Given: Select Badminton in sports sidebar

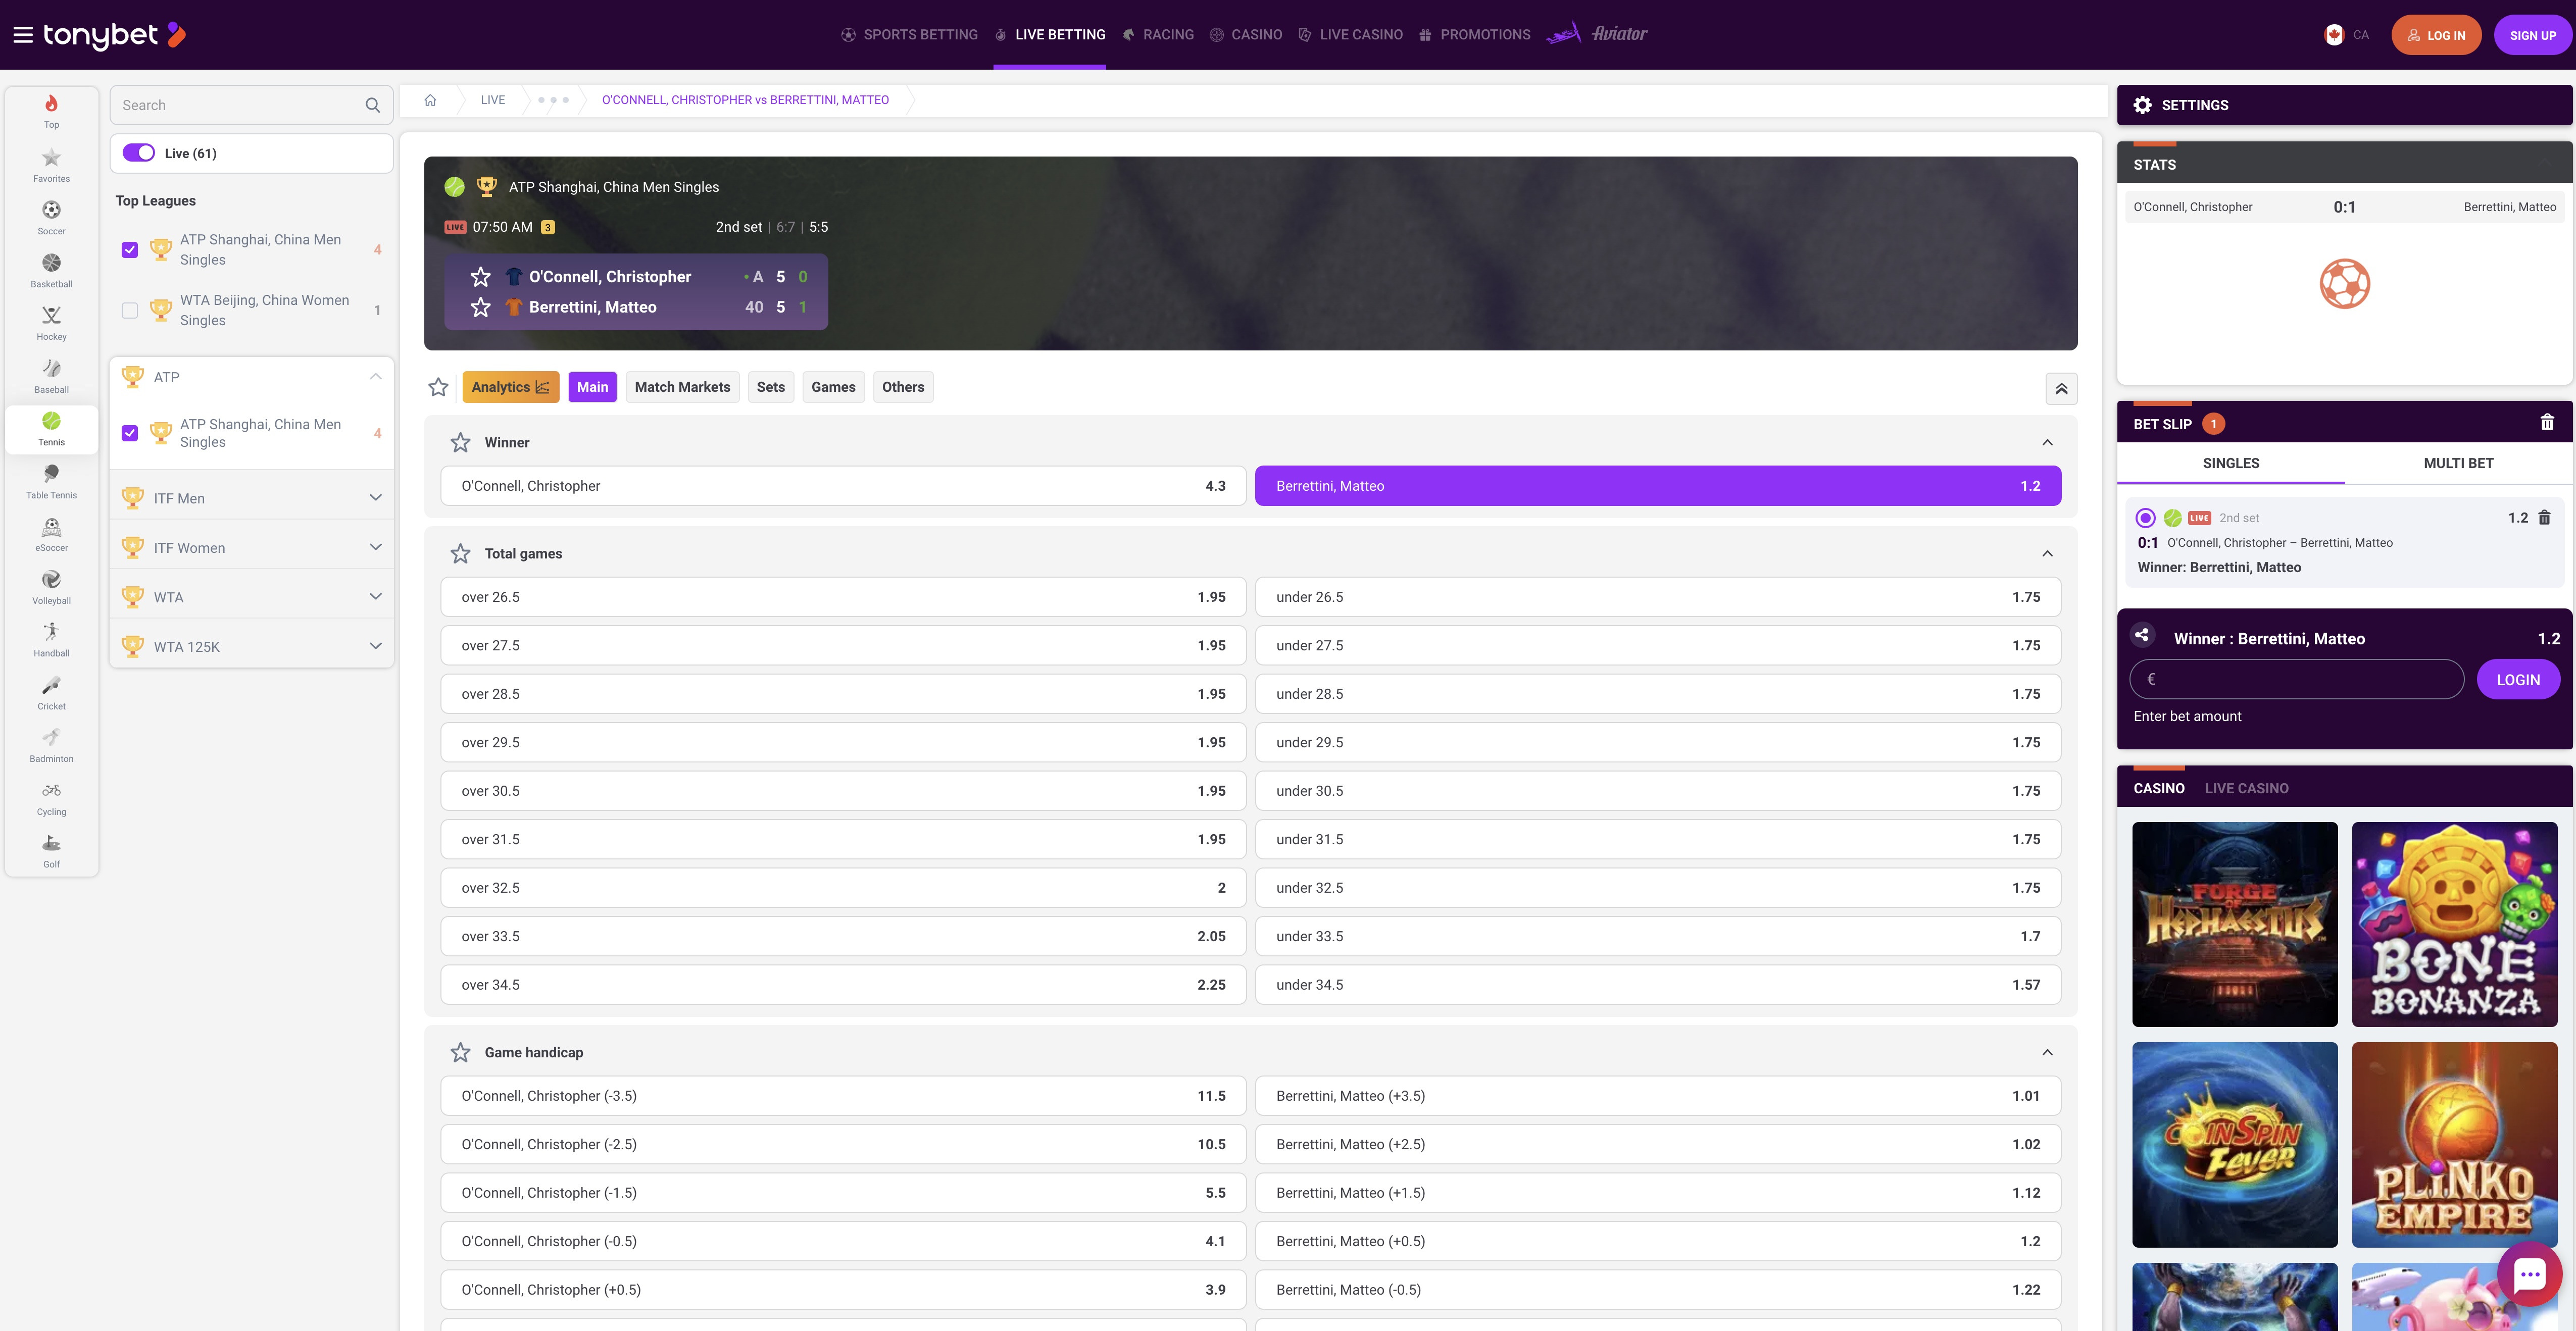Looking at the screenshot, I should click(51, 745).
